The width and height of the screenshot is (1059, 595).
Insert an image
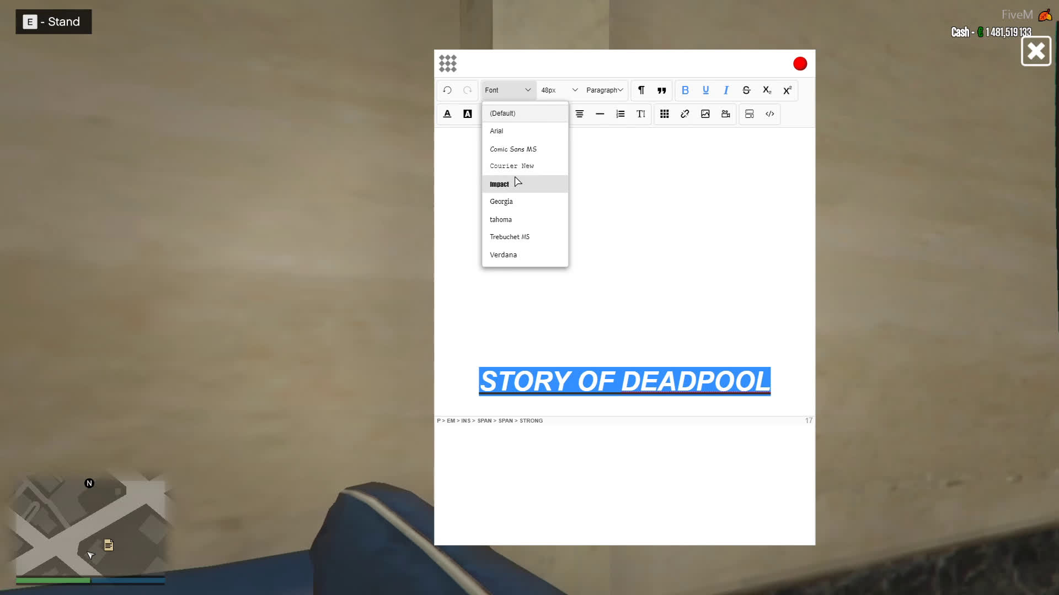705,114
